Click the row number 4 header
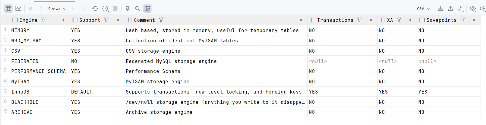 [5, 61]
